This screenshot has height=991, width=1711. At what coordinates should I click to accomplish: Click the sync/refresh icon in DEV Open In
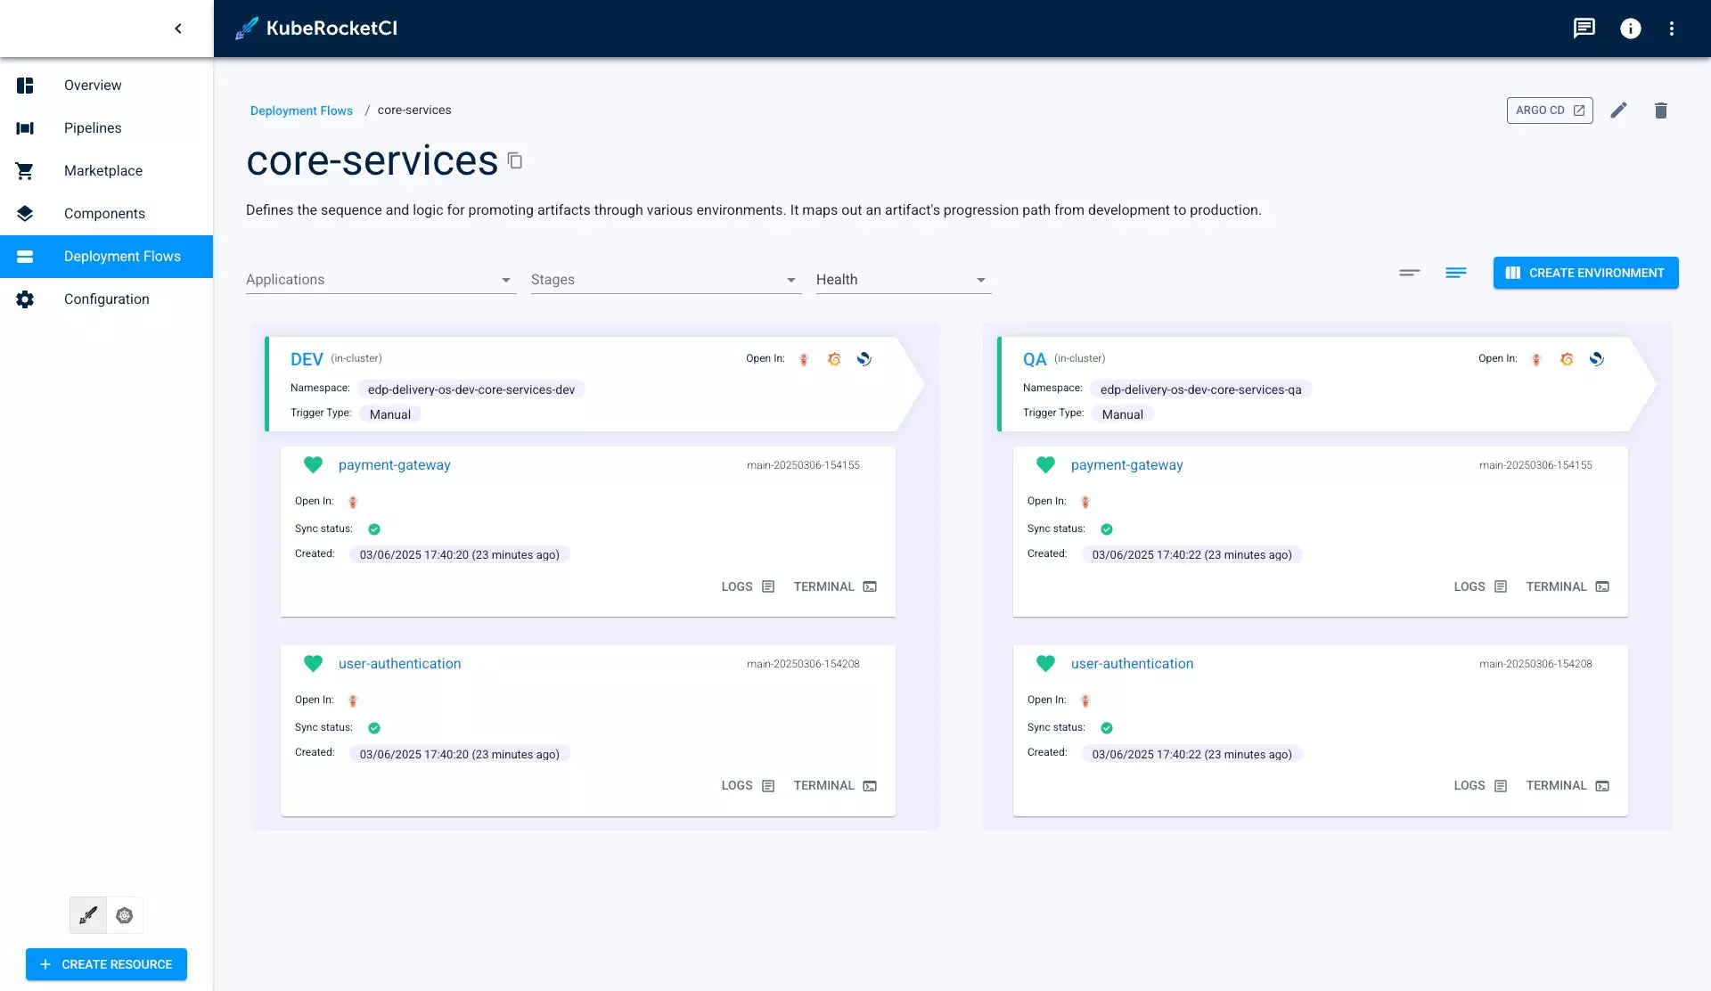pos(864,358)
